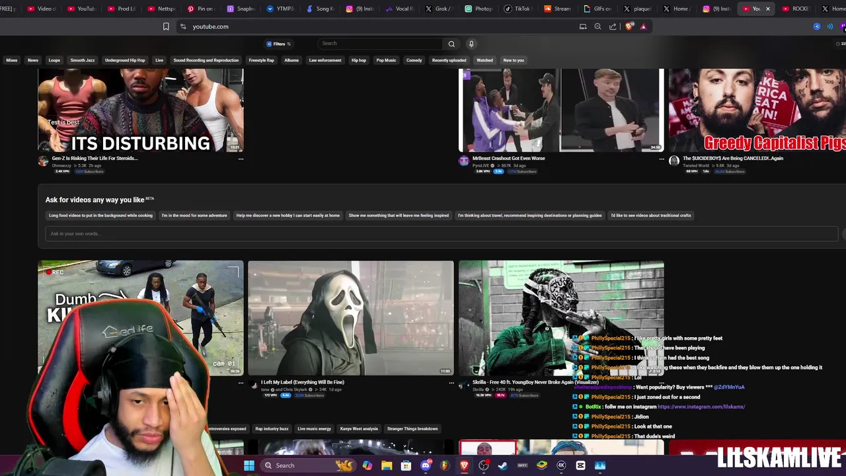Click the cast screen icon in address bar

(x=583, y=26)
